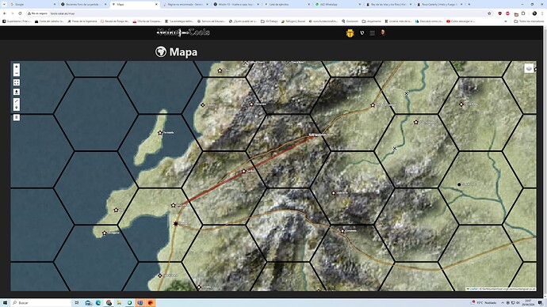Expand the map layers control

click(x=529, y=68)
